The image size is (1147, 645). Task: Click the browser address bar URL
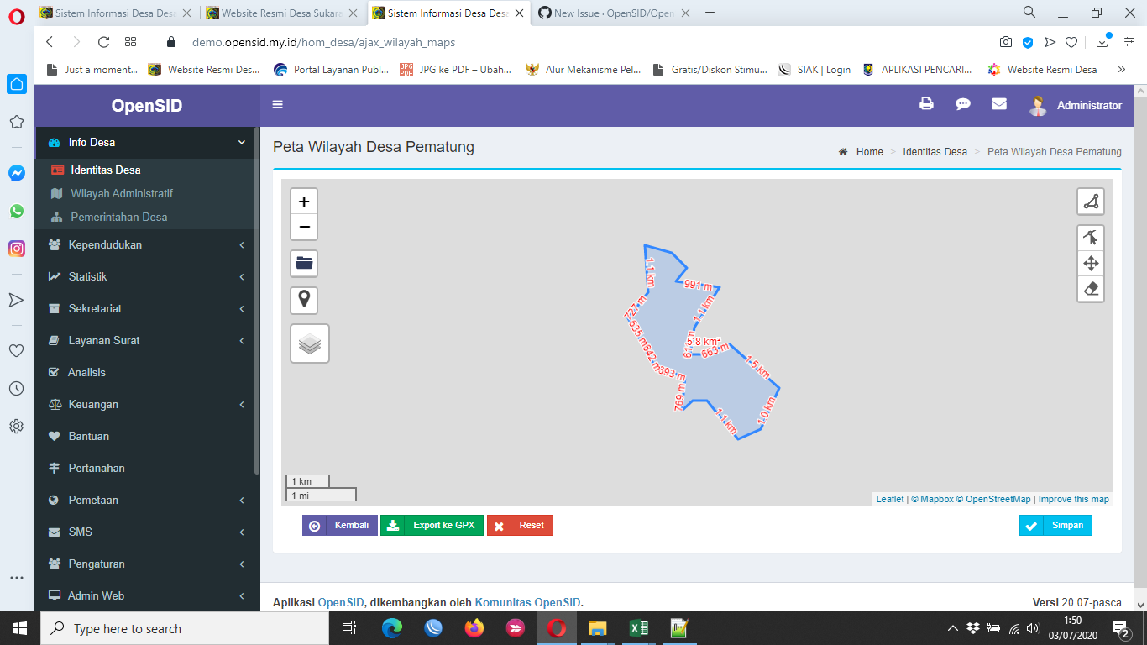(x=324, y=42)
